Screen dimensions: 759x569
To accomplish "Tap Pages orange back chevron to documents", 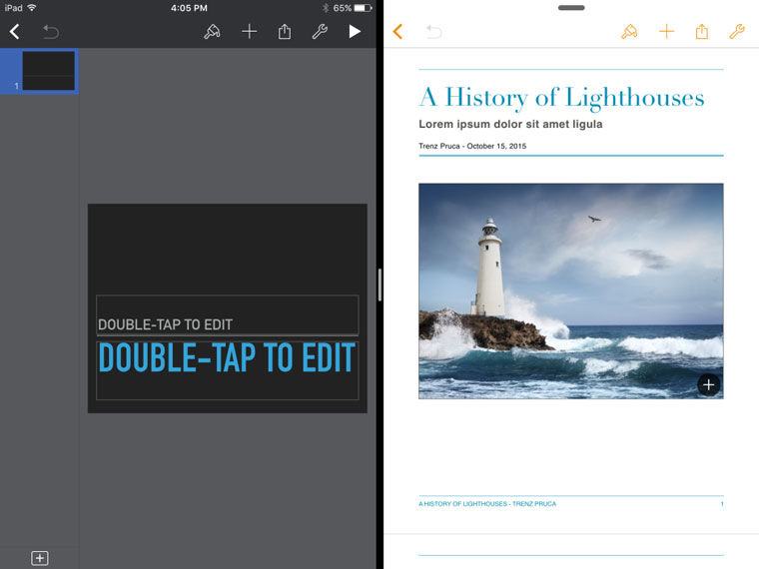I will (397, 32).
